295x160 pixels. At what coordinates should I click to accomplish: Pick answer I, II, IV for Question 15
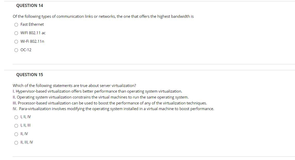16,117
